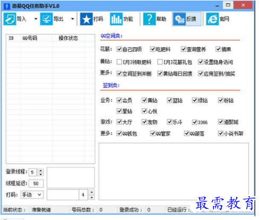Image resolution: width=260 pixels, height=220 pixels.
Task: Toggle 设置隐身访问 checkbox
Action: click(201, 62)
